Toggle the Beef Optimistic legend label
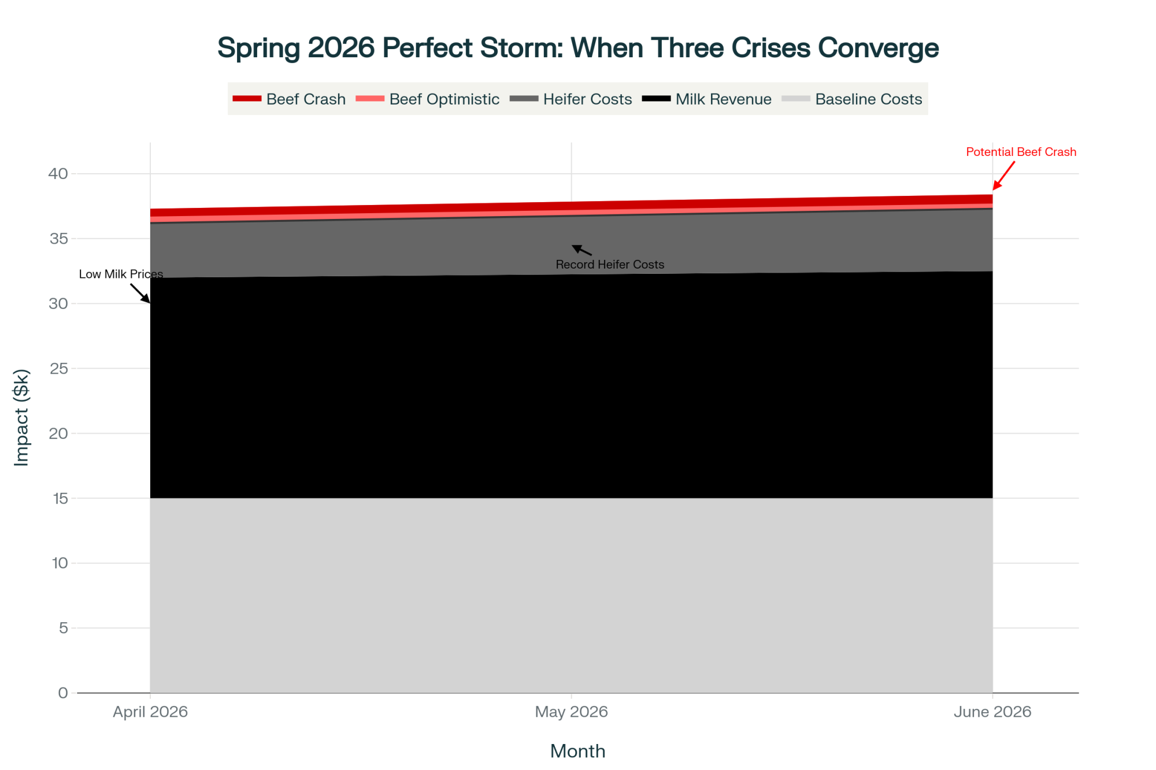1156x770 pixels. click(x=444, y=99)
